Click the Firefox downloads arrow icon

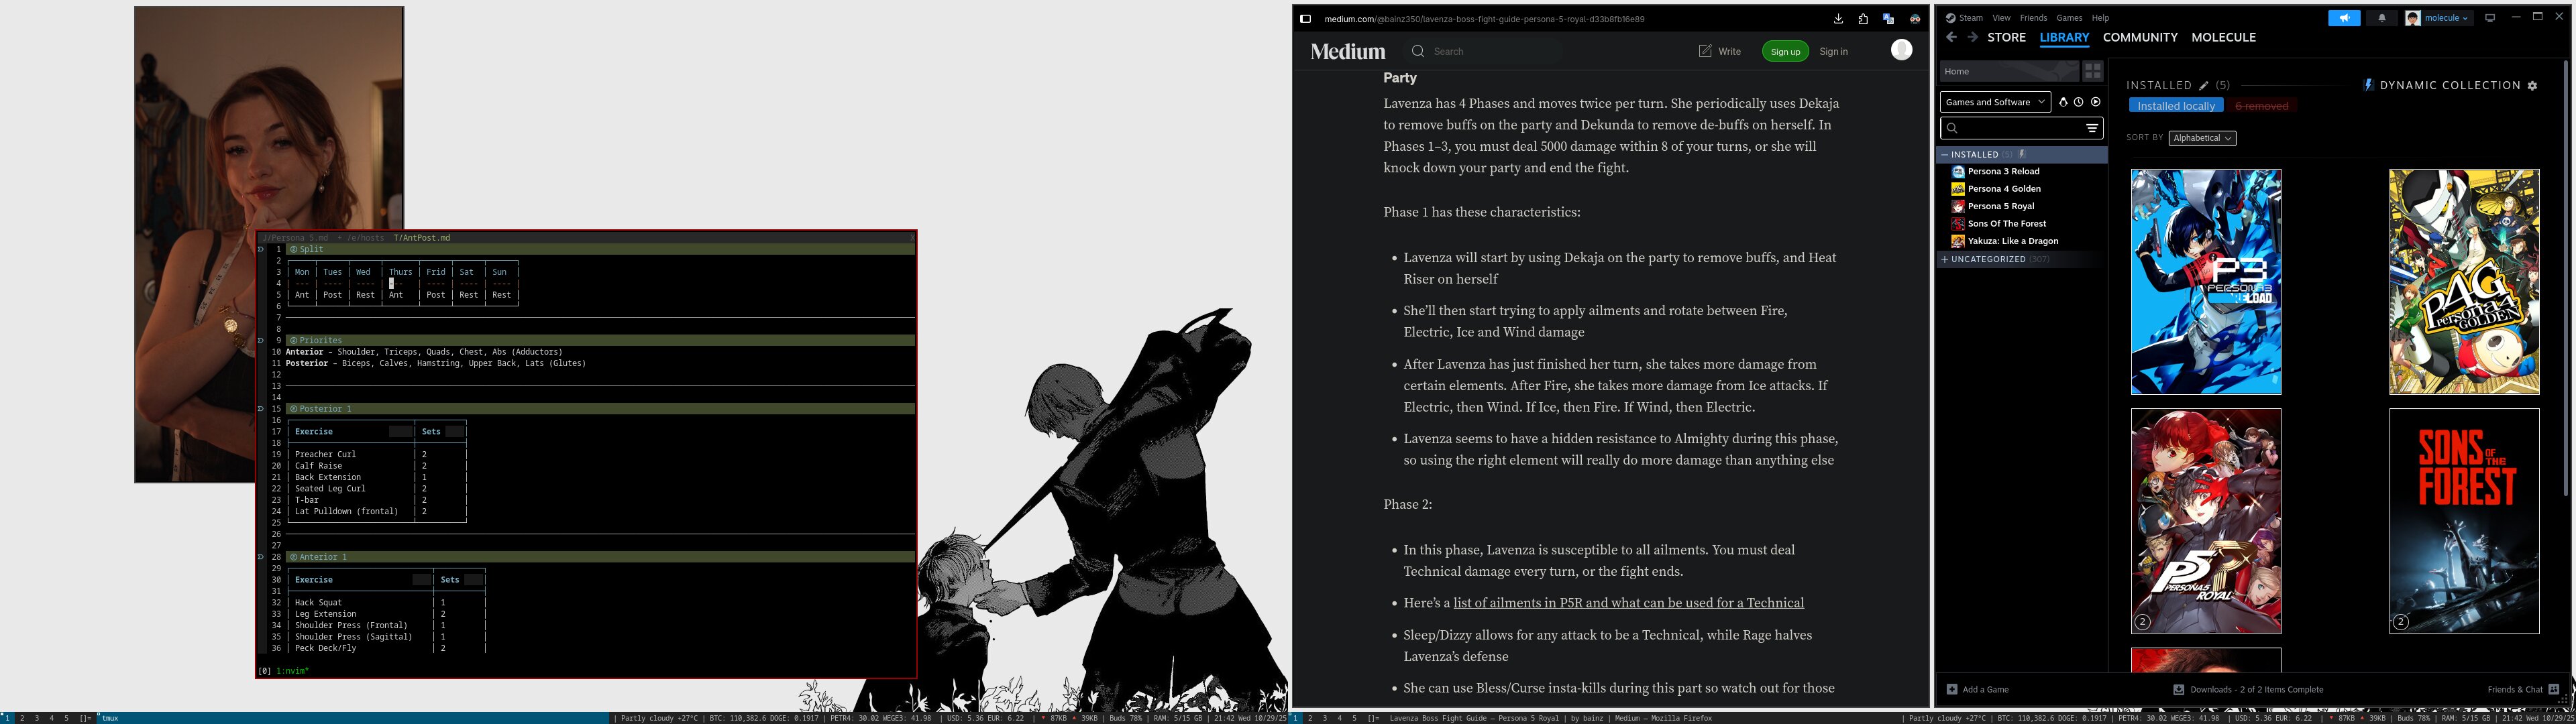pos(1838,19)
